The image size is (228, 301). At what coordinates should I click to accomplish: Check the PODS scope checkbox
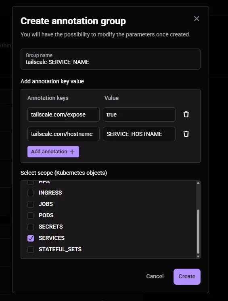pos(31,215)
